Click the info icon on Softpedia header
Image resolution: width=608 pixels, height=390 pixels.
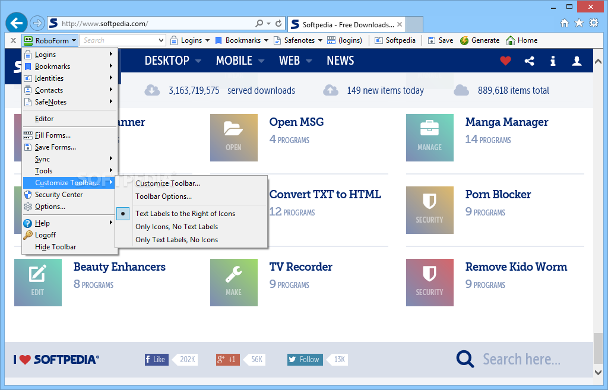pyautogui.click(x=553, y=61)
